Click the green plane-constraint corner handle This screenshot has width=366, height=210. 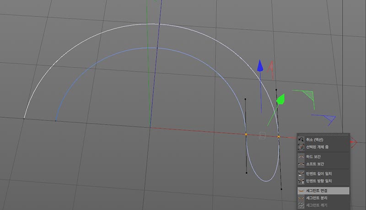pyautogui.click(x=308, y=95)
